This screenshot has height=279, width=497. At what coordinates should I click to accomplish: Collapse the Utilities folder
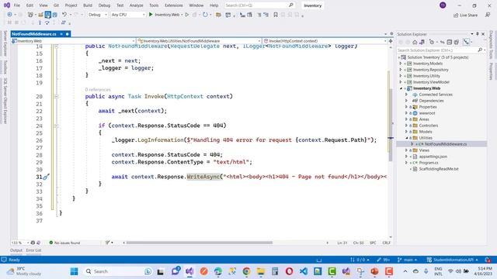point(406,138)
